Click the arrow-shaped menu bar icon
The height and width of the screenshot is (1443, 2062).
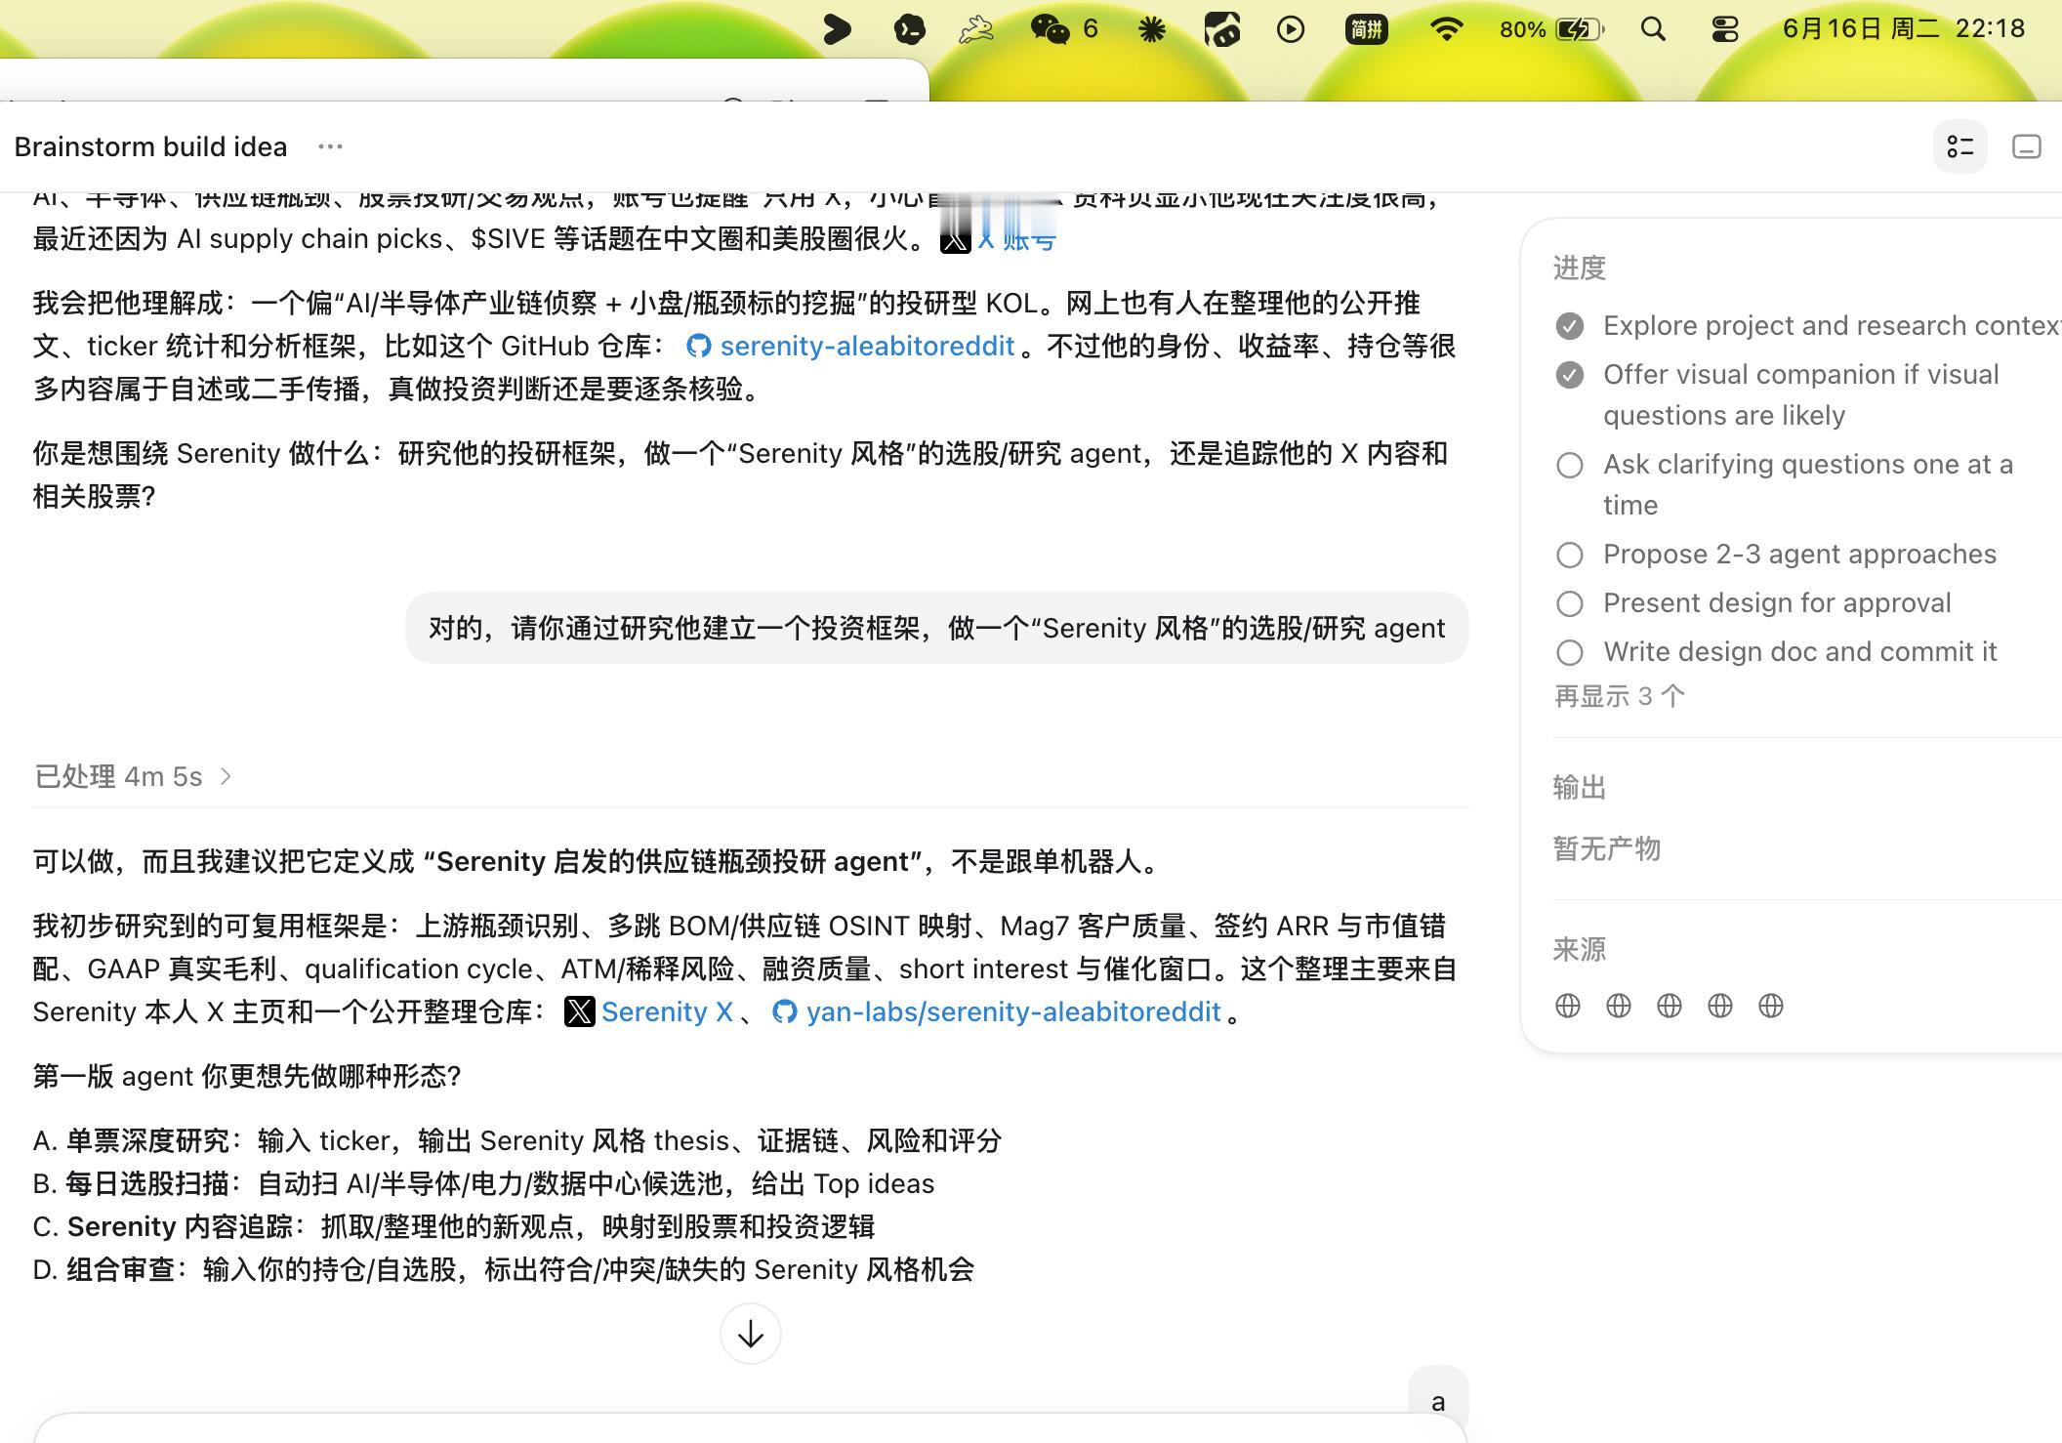click(x=837, y=29)
